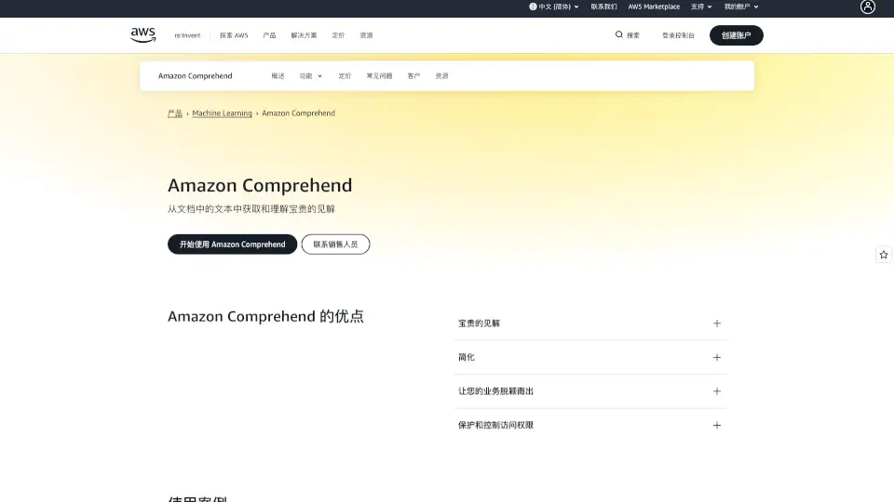Image resolution: width=894 pixels, height=502 pixels.
Task: Click the Machine Learning breadcrumb link
Action: tap(222, 113)
